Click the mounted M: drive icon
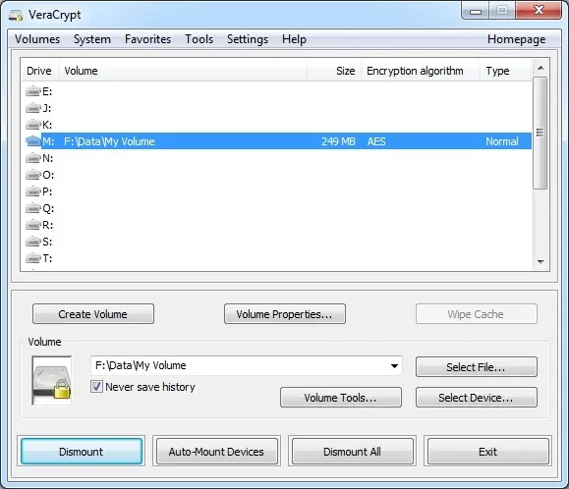The image size is (569, 489). (33, 141)
